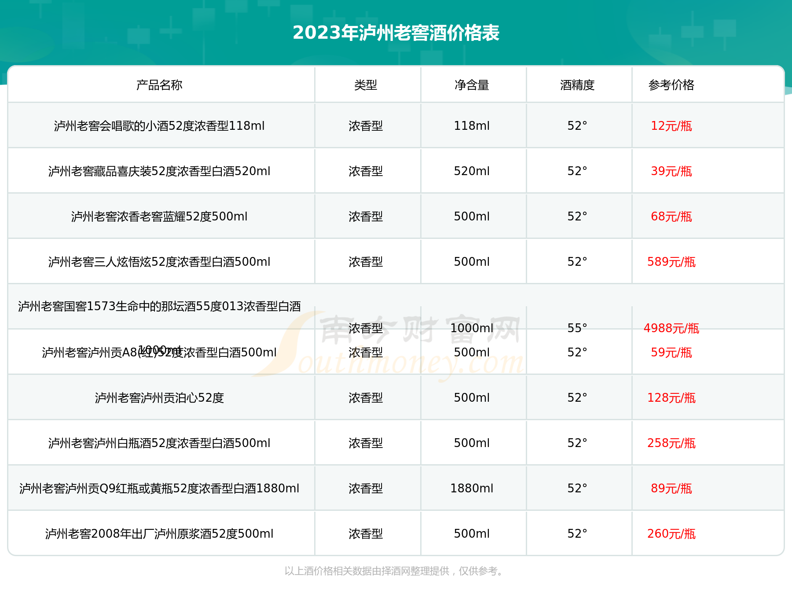Click the 258元/瓶 price
Viewport: 792px width, 594px height.
[671, 443]
